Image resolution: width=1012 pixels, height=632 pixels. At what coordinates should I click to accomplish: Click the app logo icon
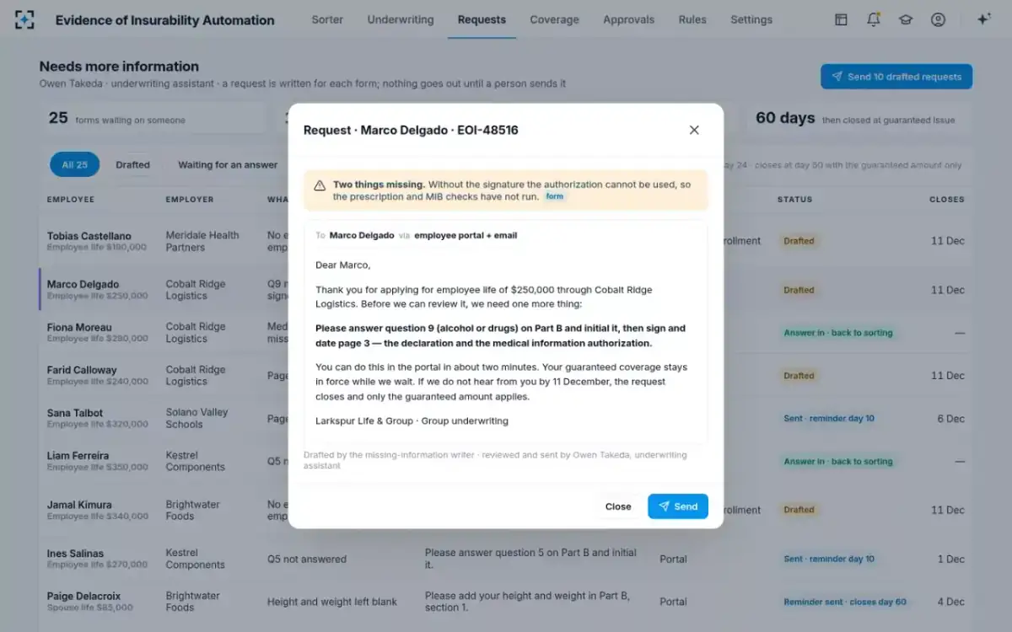click(x=24, y=19)
